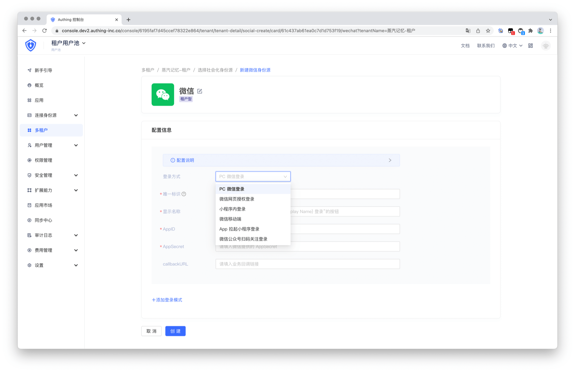Click the green WeChat logo
The height and width of the screenshot is (372, 575).
[x=163, y=95]
